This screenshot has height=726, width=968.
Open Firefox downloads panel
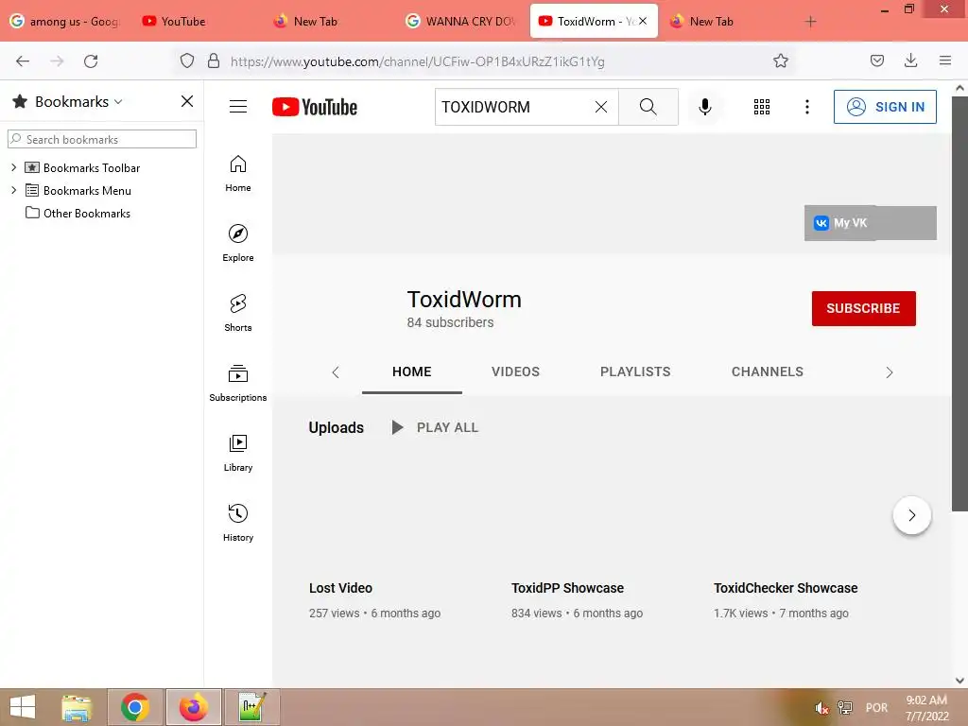tap(910, 60)
